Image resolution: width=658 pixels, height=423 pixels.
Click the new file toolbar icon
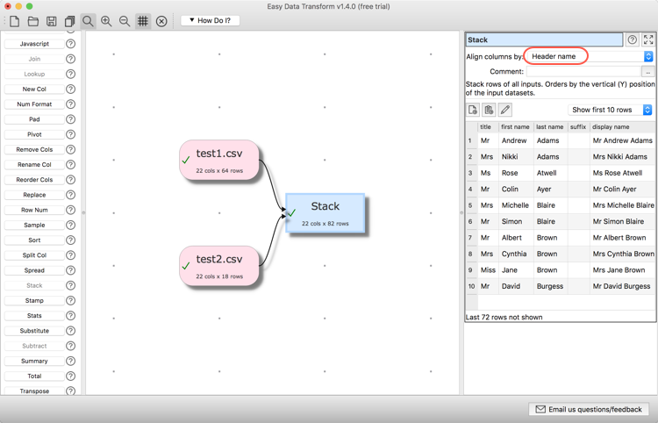coord(15,21)
